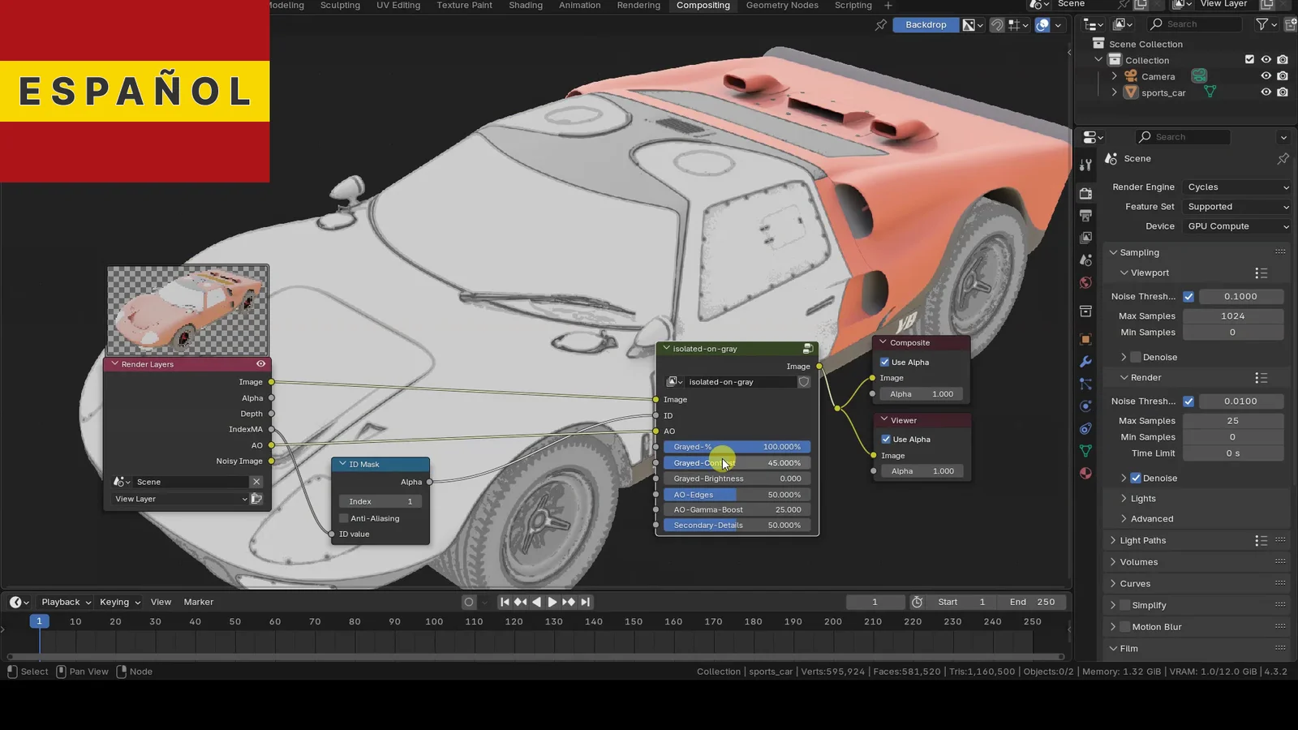Switch to the Geometry Nodes workspace tab
This screenshot has width=1298, height=730.
click(x=782, y=6)
